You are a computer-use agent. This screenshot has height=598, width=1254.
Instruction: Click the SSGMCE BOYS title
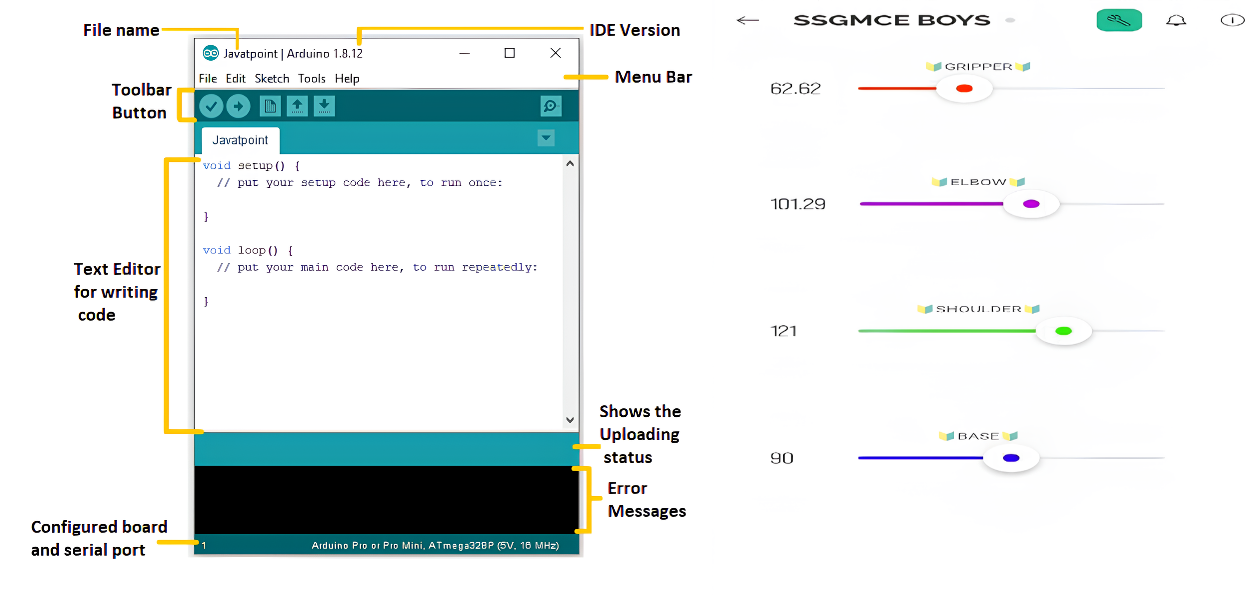[892, 20]
